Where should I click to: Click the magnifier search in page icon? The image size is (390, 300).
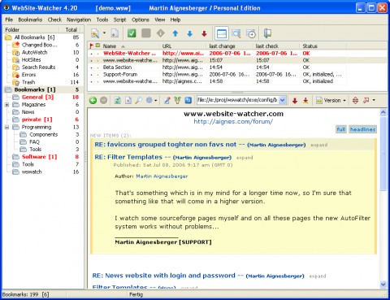(139, 101)
